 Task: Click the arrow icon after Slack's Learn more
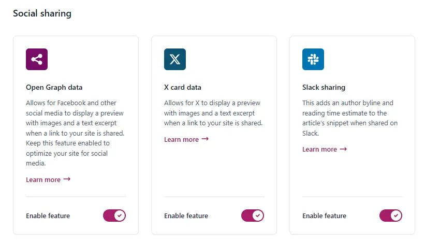[x=343, y=149]
